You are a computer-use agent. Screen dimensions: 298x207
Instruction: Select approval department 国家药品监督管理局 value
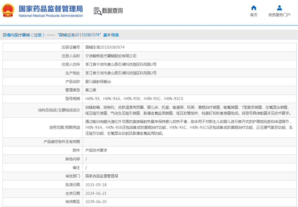(102, 176)
